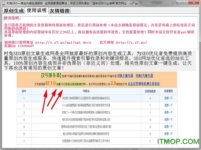The height and width of the screenshot is (150, 201).
Task: Click sentence text in table row 6
Action: [86, 134]
